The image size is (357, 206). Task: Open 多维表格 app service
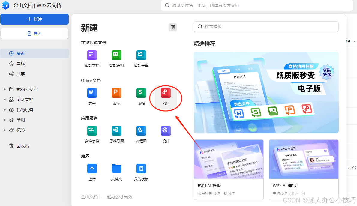(92, 135)
